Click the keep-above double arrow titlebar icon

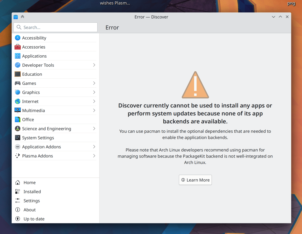pos(22,17)
